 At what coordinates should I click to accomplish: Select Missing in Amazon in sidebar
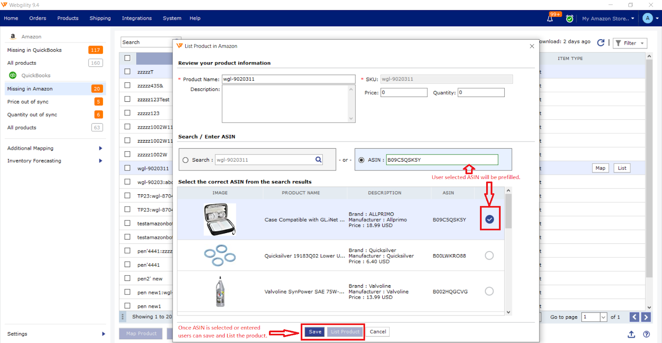pos(55,89)
